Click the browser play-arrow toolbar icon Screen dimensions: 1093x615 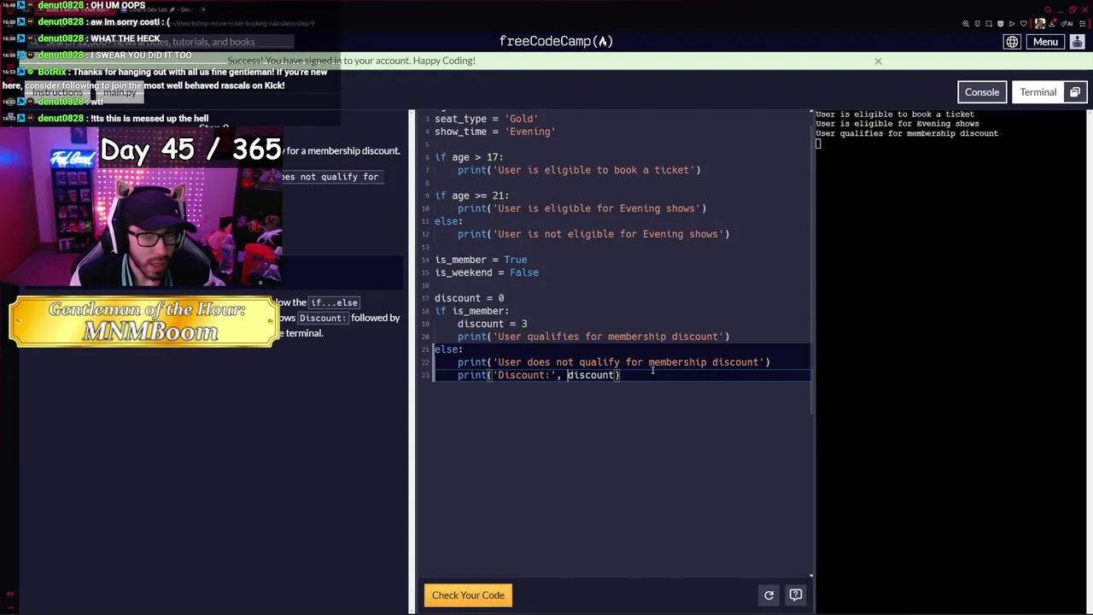pos(1012,24)
